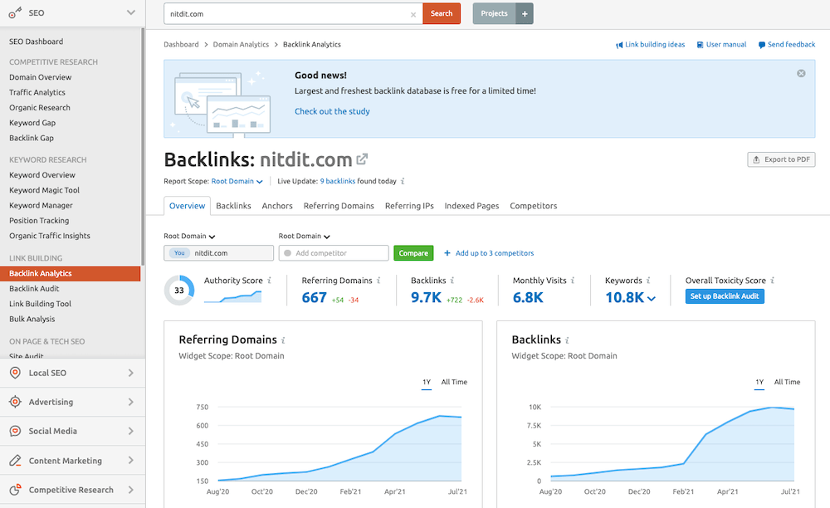Click info icon in Backlinks widget title
Viewport: 830px width, 508px height.
(567, 340)
